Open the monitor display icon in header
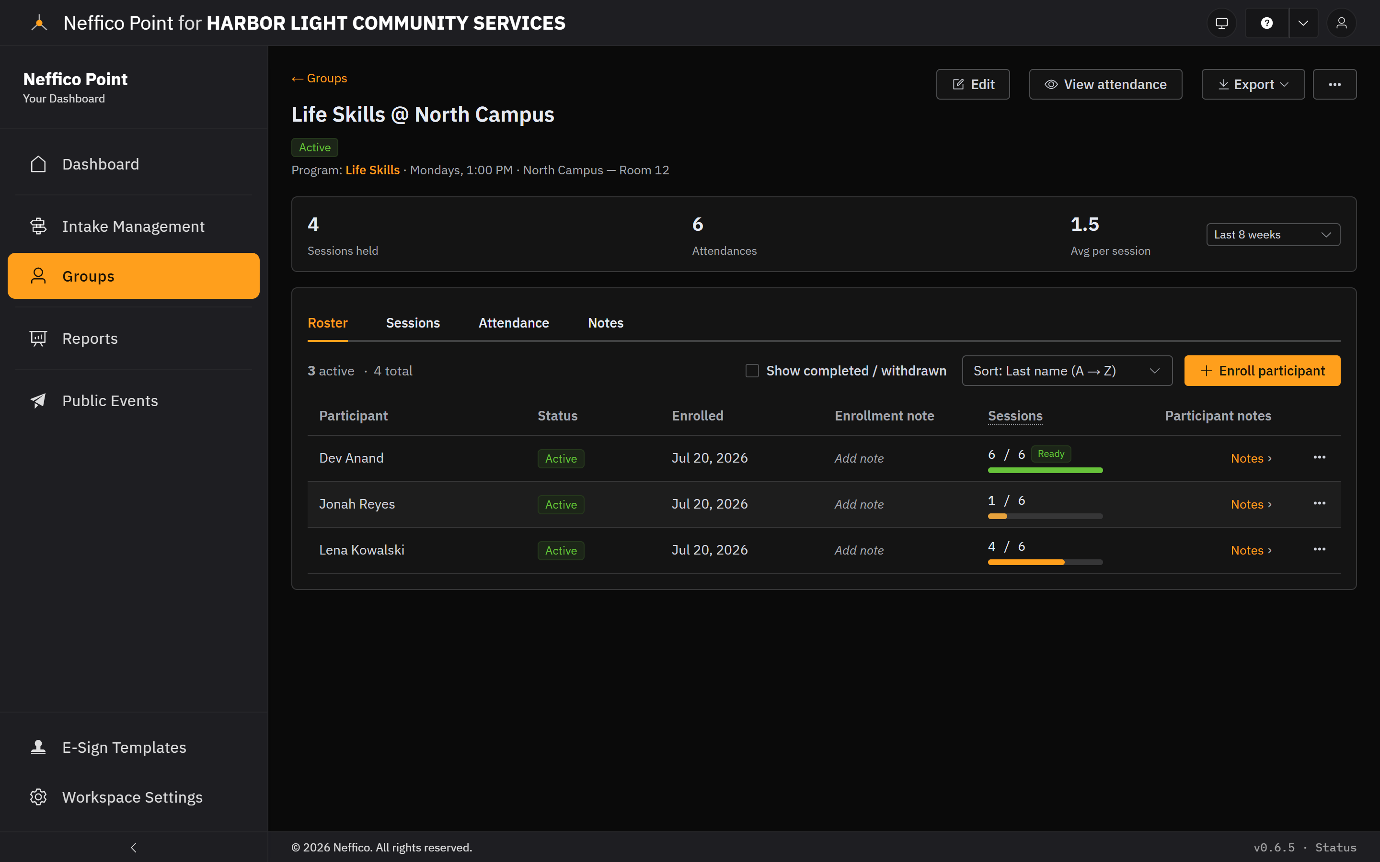The height and width of the screenshot is (862, 1380). [1221, 23]
